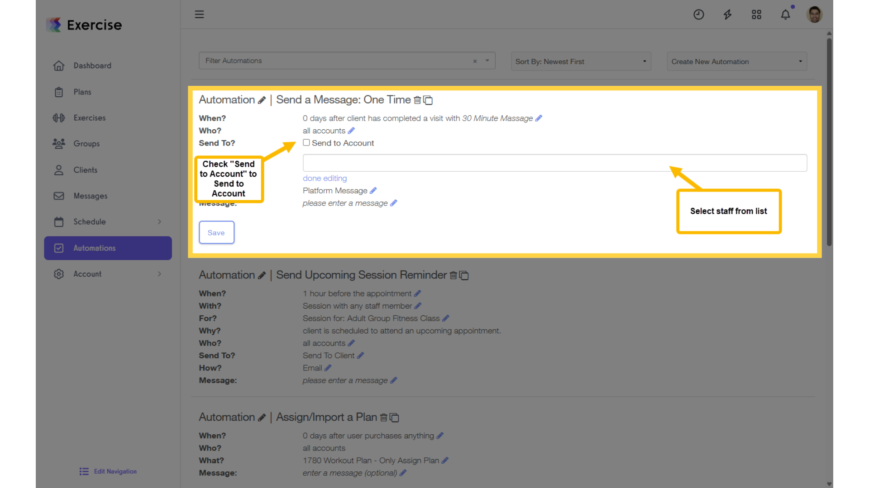Duplicate the Send a Message automation
This screenshot has width=869, height=488.
[x=428, y=100]
